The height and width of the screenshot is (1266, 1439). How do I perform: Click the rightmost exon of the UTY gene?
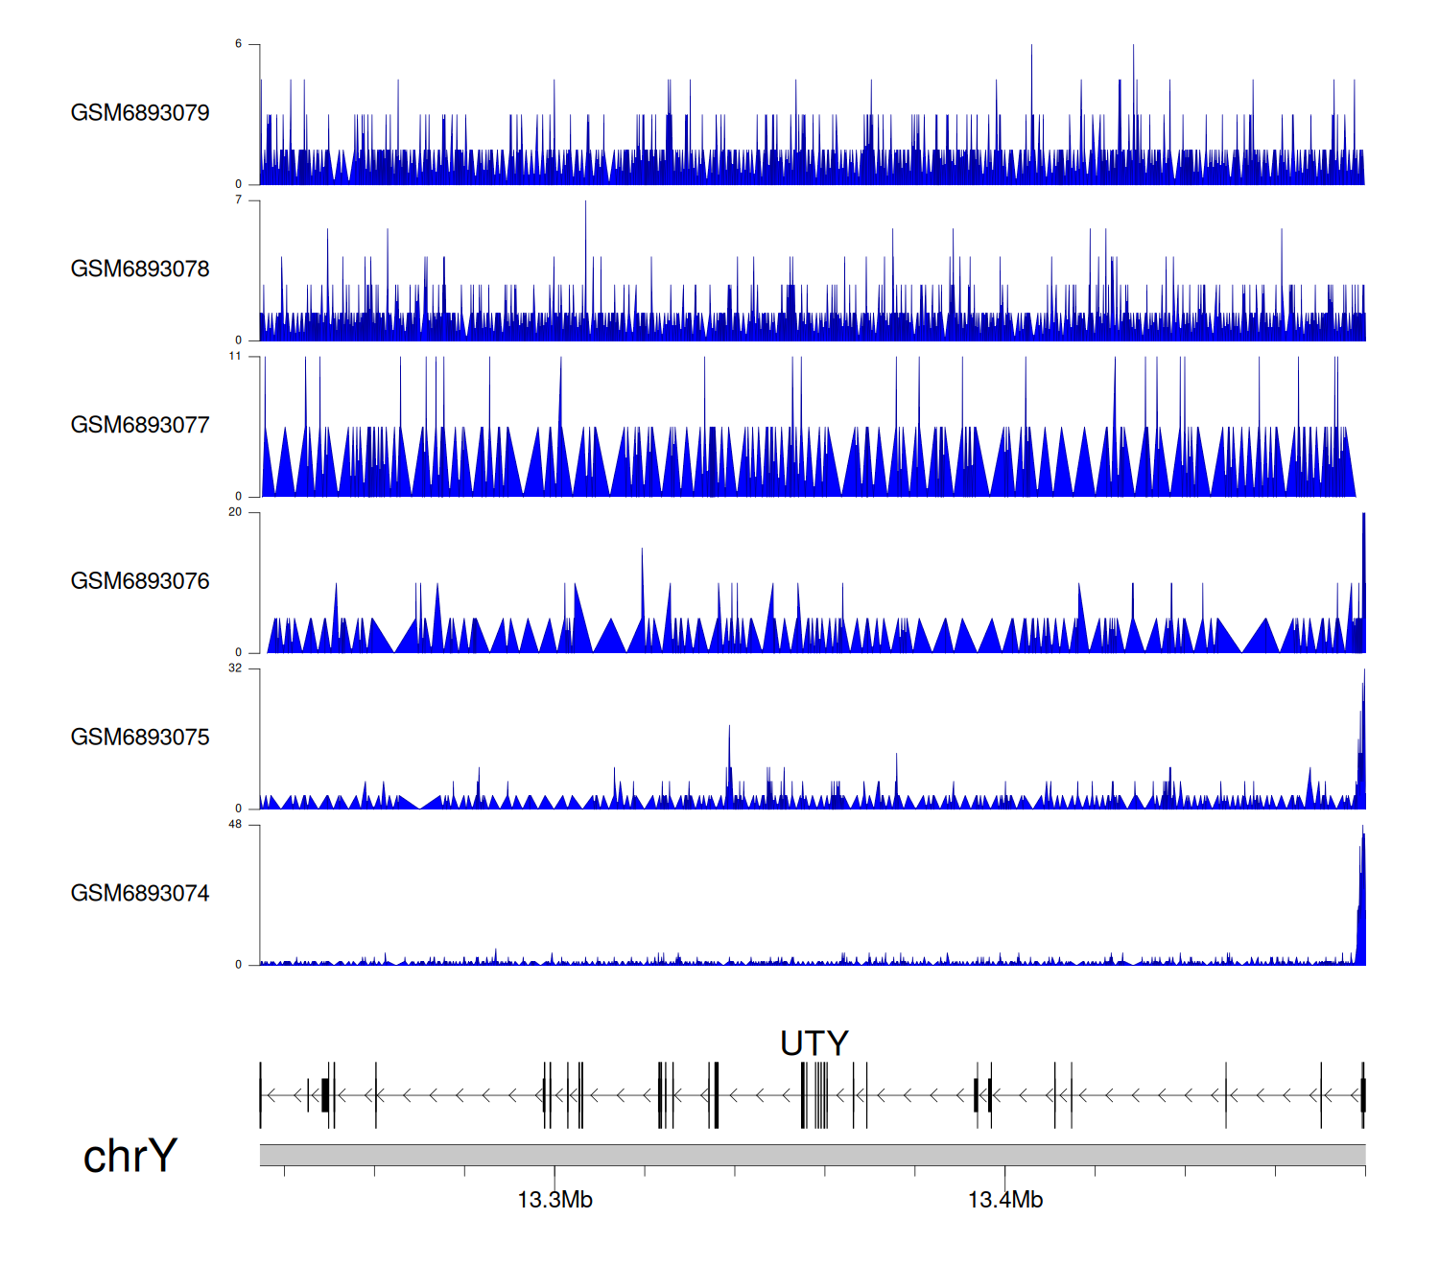(1362, 1094)
